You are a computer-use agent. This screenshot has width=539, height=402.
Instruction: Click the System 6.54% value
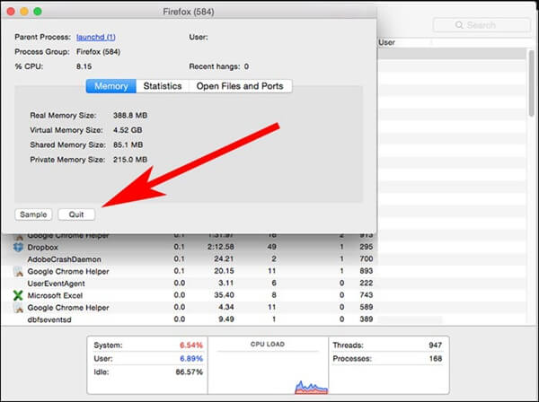pyautogui.click(x=191, y=345)
